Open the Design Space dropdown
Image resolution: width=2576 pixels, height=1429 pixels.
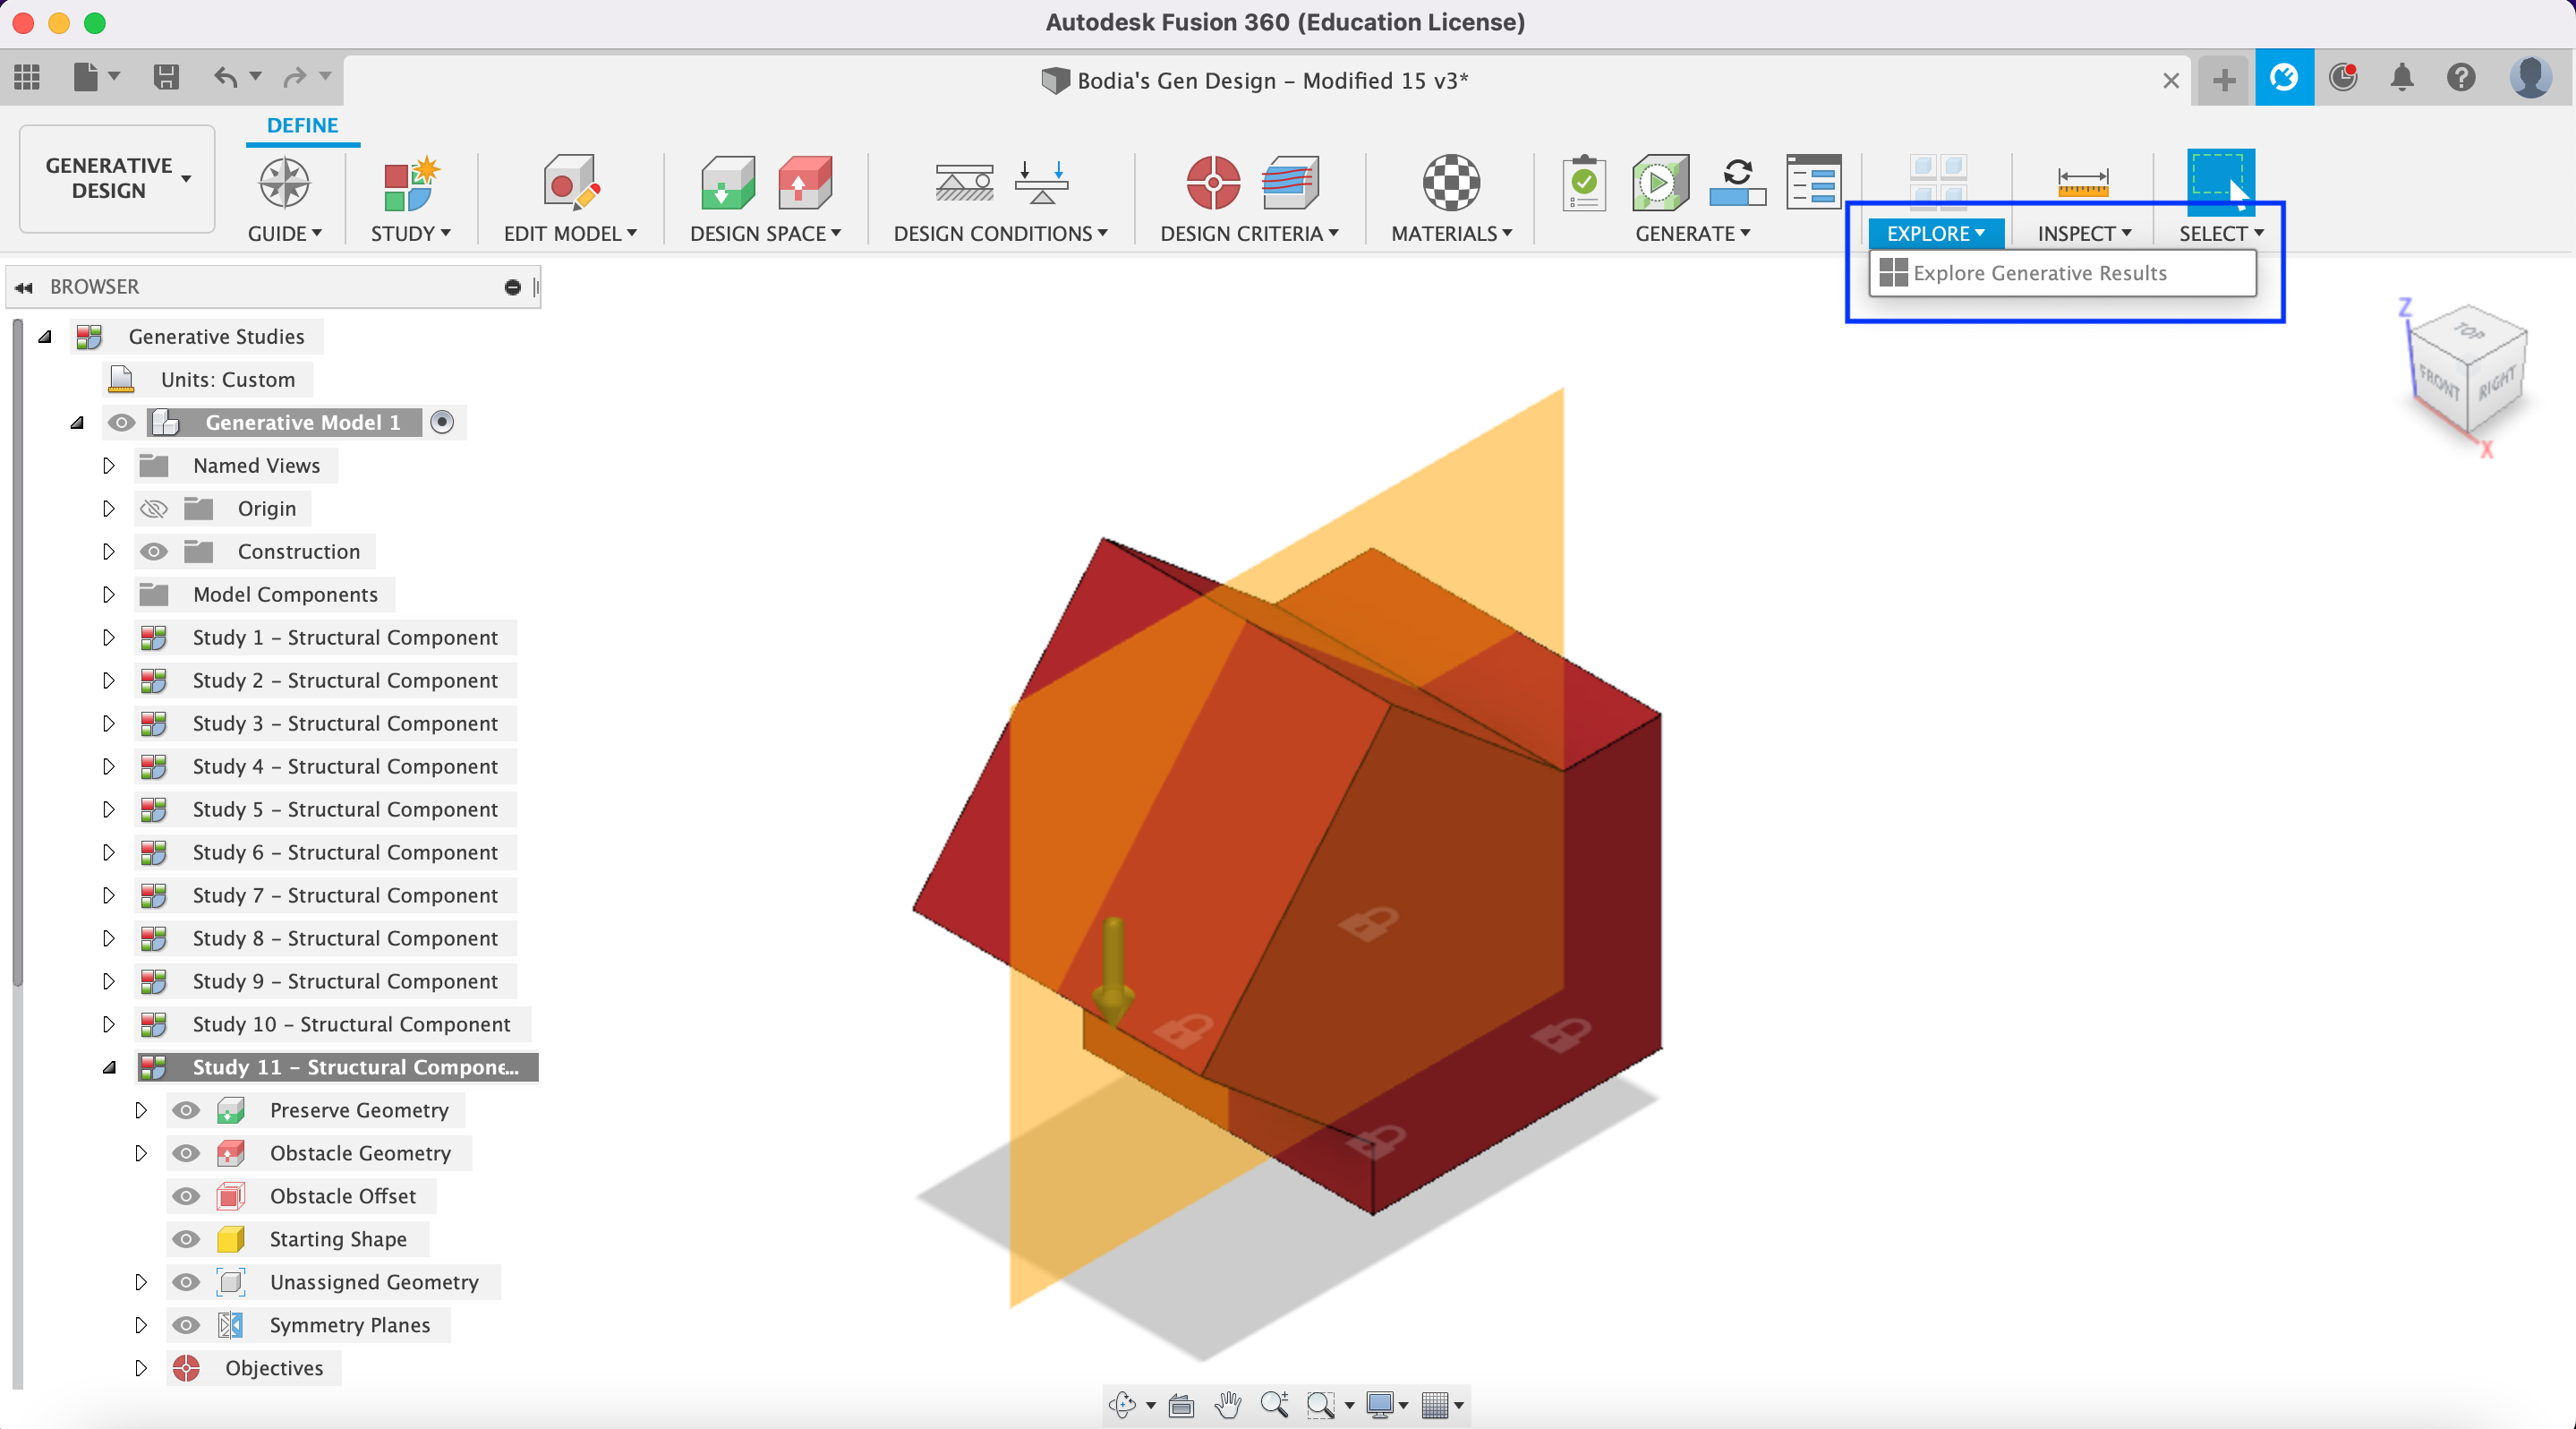(x=764, y=233)
